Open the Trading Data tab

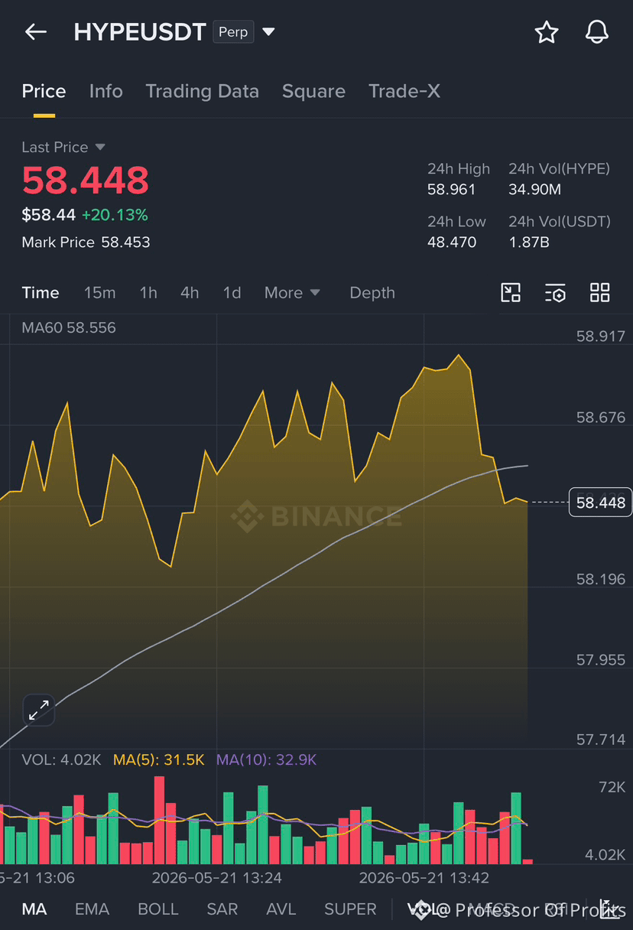click(x=203, y=91)
